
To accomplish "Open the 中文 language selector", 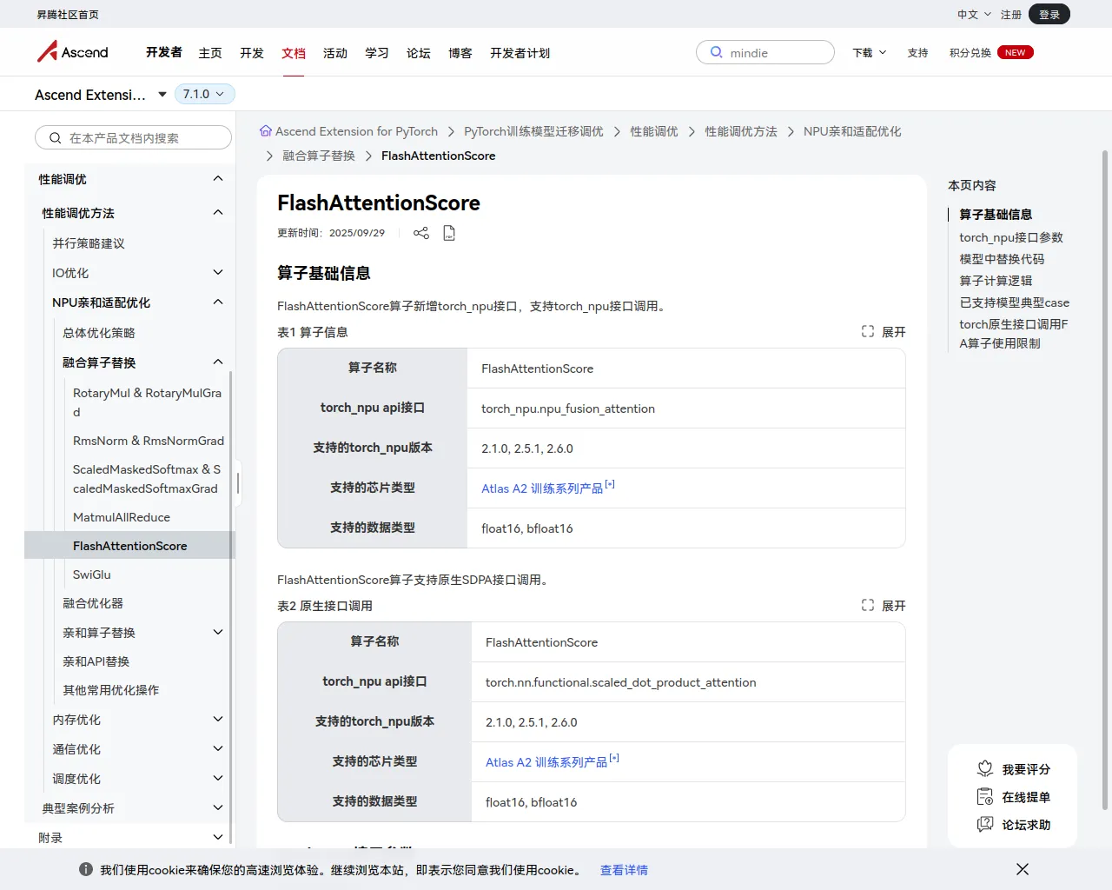I will tap(974, 15).
